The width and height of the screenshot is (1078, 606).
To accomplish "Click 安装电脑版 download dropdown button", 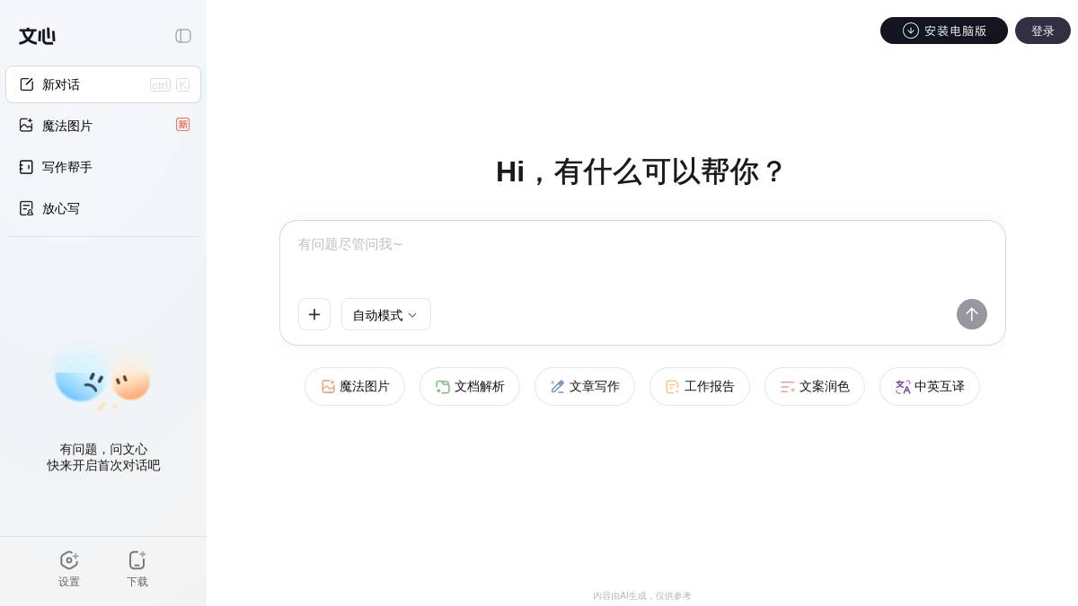I will pos(944,31).
